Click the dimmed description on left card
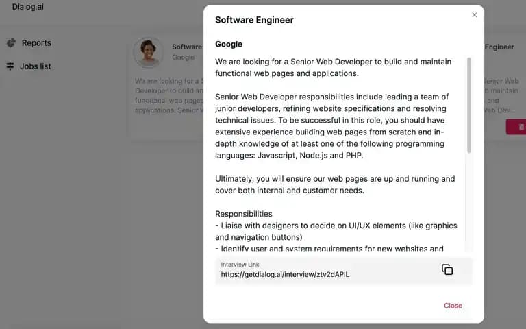526x329 pixels. tap(169, 96)
